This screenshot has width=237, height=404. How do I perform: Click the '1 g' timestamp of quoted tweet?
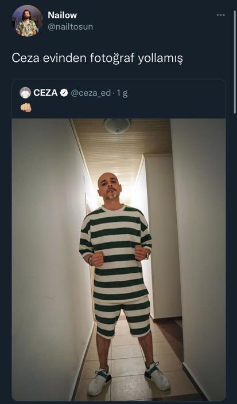click(x=122, y=93)
